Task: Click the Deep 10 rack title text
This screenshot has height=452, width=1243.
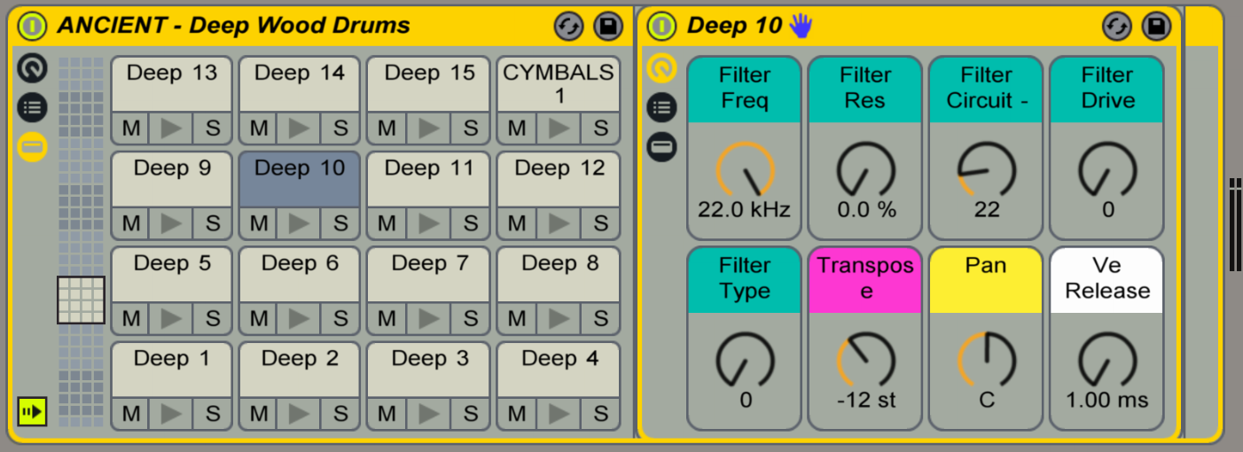Action: [735, 25]
